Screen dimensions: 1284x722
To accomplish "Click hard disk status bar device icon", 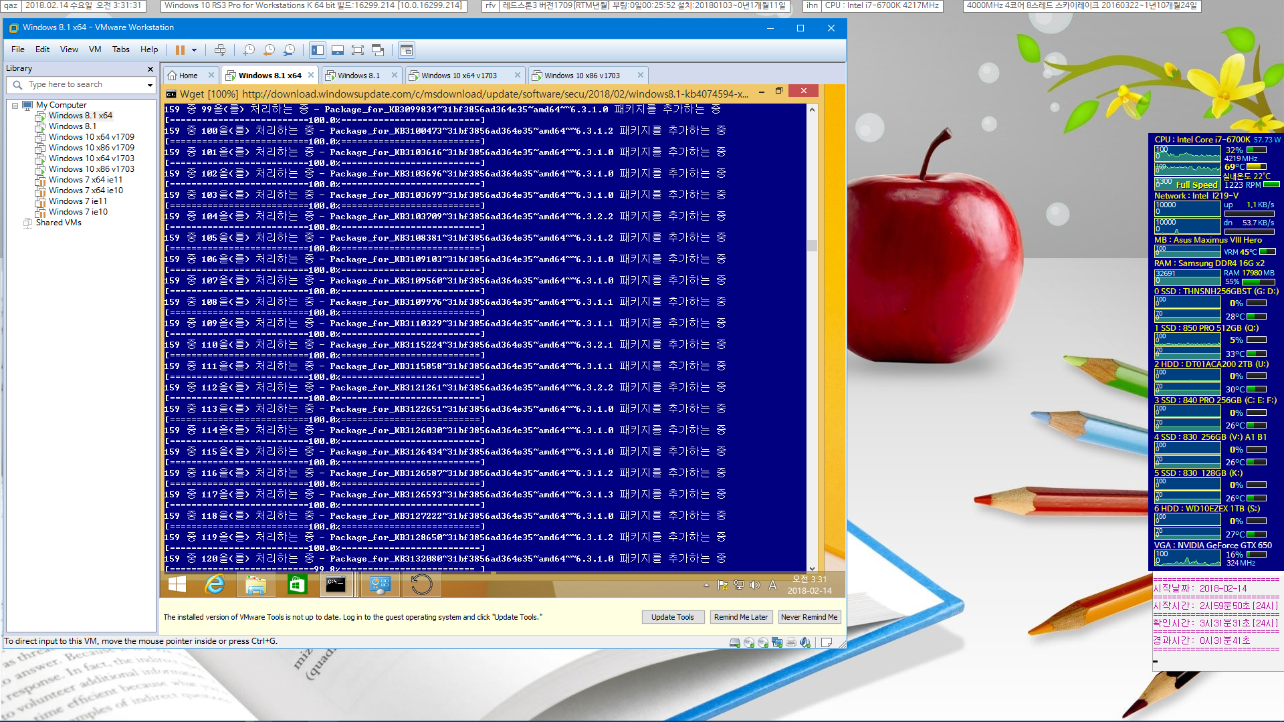I will click(x=735, y=642).
